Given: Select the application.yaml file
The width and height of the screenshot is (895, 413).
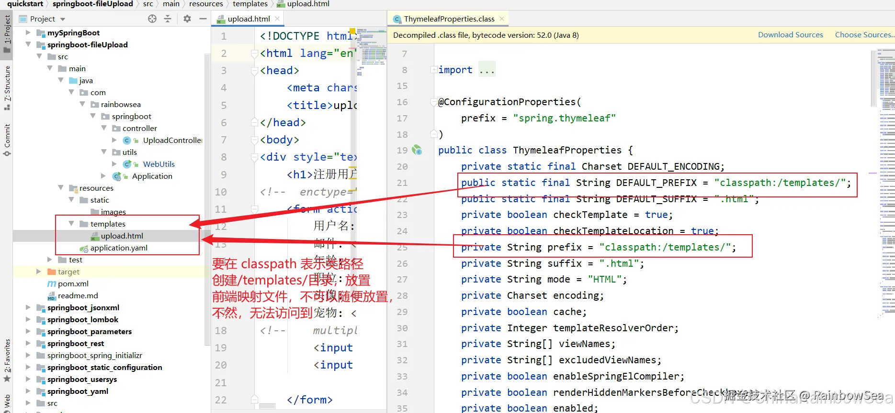Looking at the screenshot, I should 119,248.
